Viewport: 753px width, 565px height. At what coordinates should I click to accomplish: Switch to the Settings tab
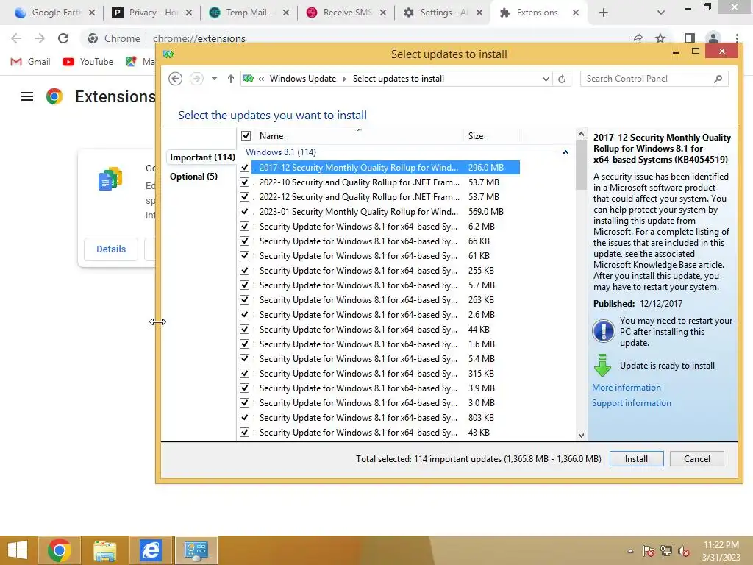click(x=443, y=13)
